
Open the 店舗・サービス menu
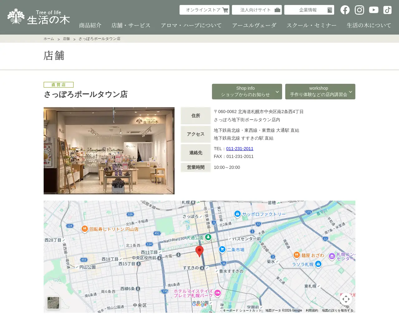coord(131,26)
